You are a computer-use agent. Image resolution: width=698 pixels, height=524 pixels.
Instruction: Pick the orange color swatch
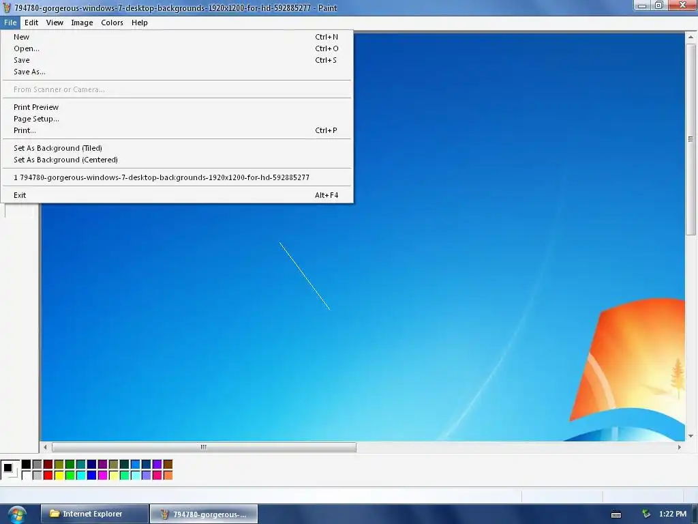(x=168, y=476)
